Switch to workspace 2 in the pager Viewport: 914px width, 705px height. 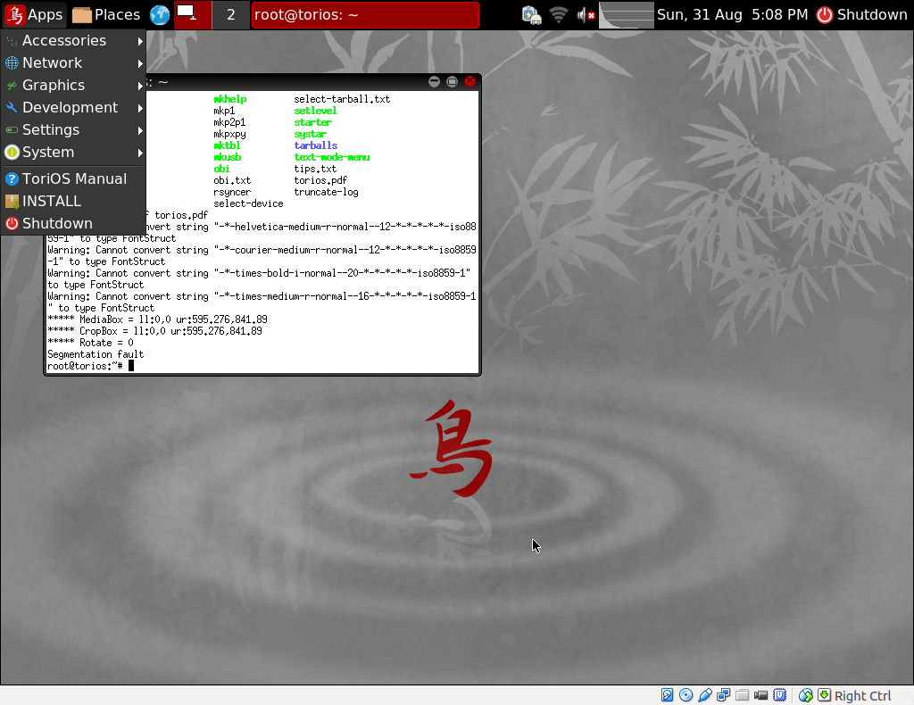coord(231,14)
